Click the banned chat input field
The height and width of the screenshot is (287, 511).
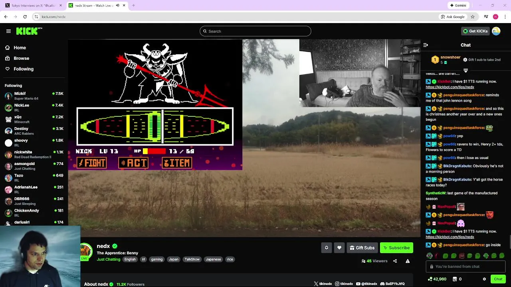point(465,267)
